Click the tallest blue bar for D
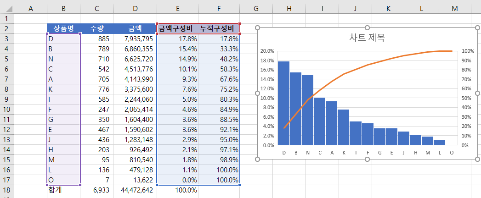Image resolution: width=481 pixels, height=198 pixels. pos(283,103)
